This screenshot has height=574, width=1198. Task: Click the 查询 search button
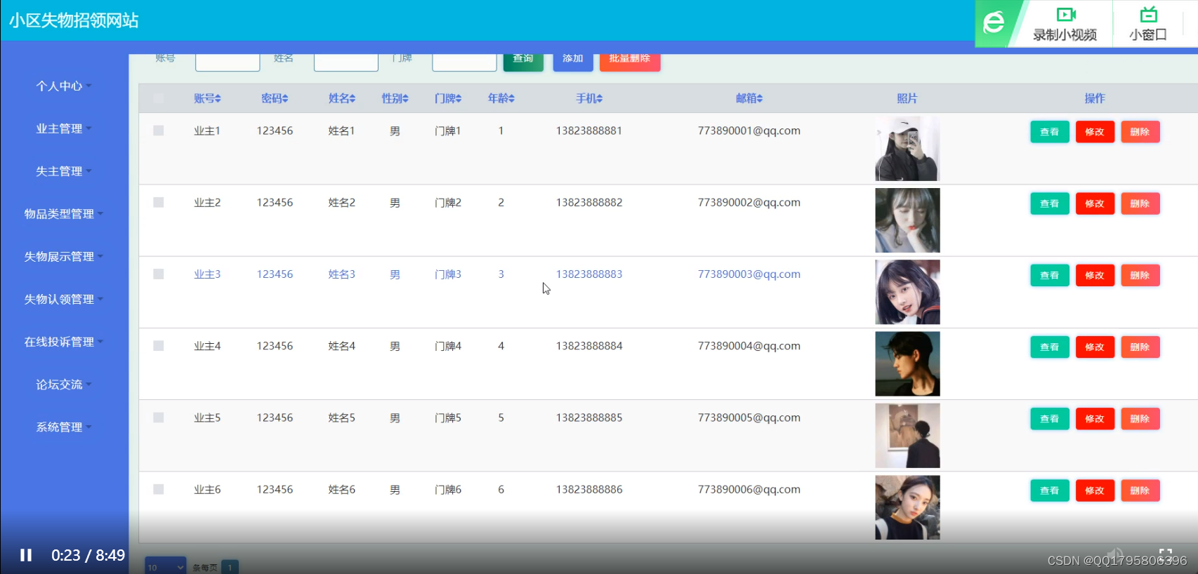click(x=523, y=61)
